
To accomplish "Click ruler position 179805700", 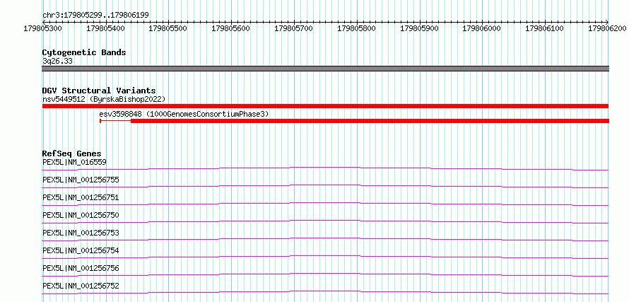I will click(294, 28).
